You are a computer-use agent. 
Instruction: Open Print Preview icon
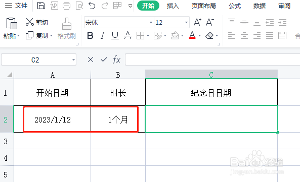pyautogui.click(x=79, y=6)
